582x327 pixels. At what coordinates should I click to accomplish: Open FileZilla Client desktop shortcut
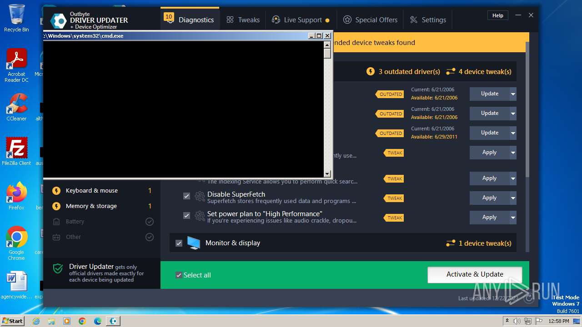[x=16, y=151]
